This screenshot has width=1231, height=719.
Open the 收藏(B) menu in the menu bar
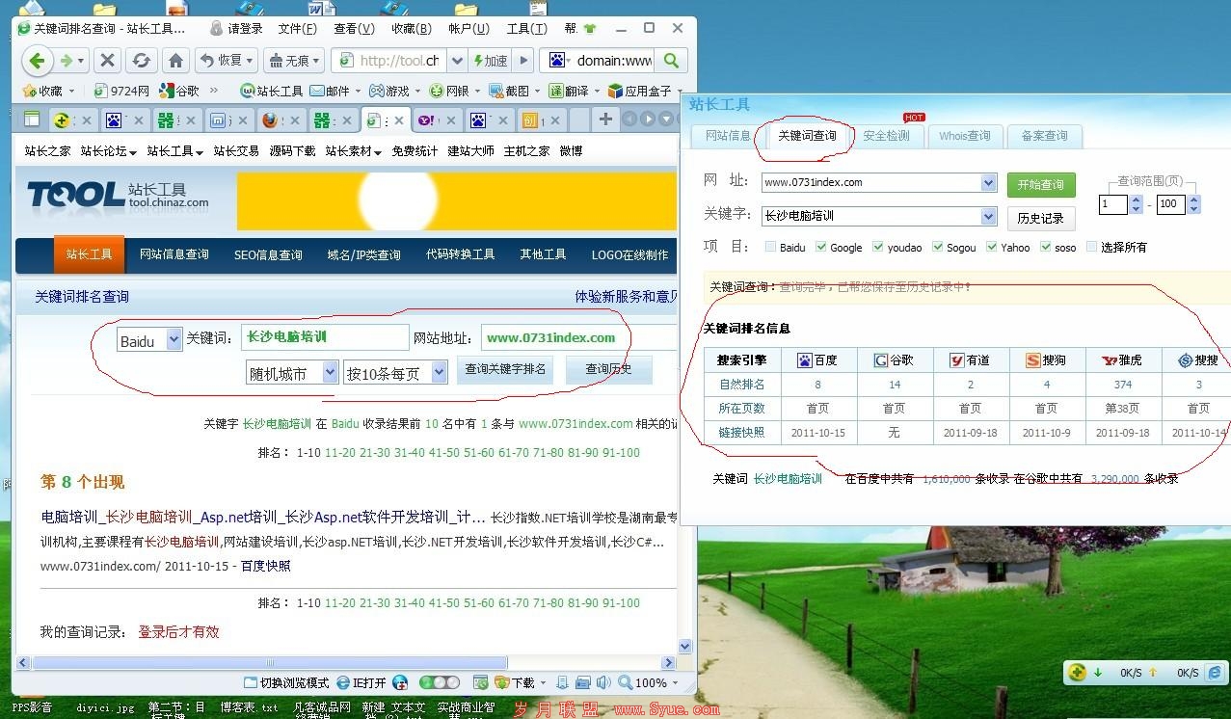pos(410,28)
